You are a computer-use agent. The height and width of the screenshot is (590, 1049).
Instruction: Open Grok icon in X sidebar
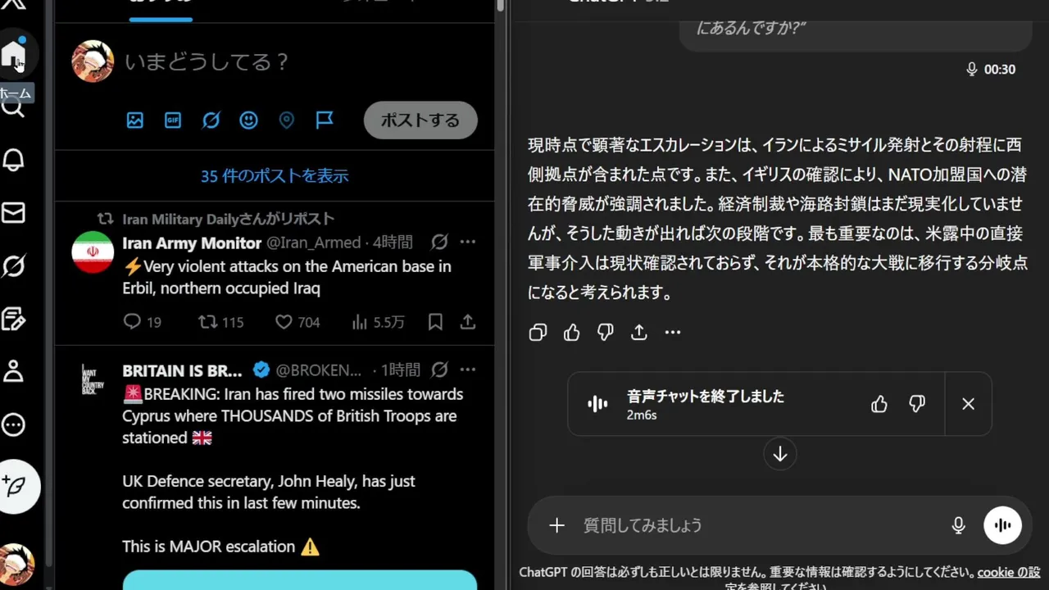13,265
